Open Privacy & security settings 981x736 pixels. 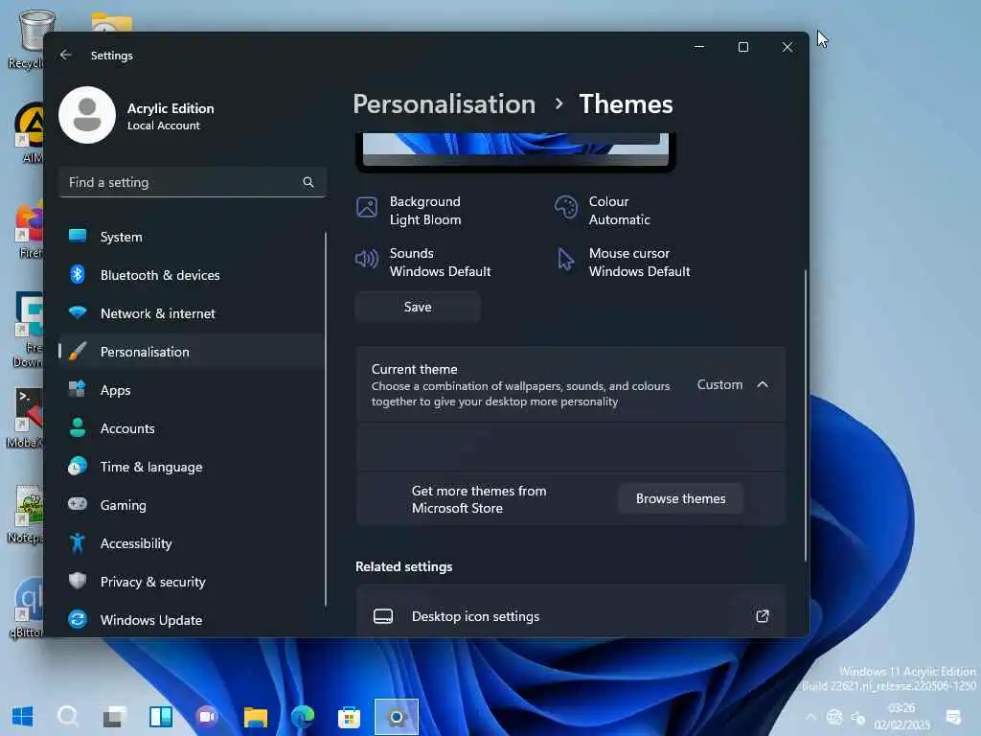pos(192,582)
